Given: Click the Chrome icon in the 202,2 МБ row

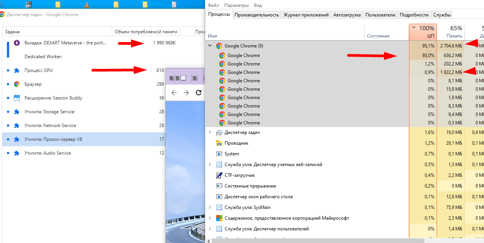Looking at the screenshot, I should coord(222,64).
